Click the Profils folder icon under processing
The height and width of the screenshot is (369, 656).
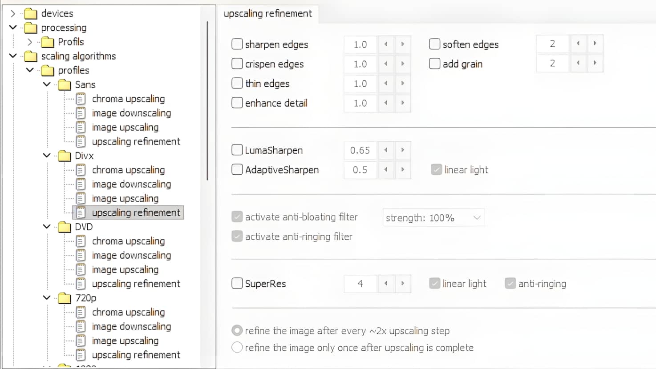click(48, 42)
